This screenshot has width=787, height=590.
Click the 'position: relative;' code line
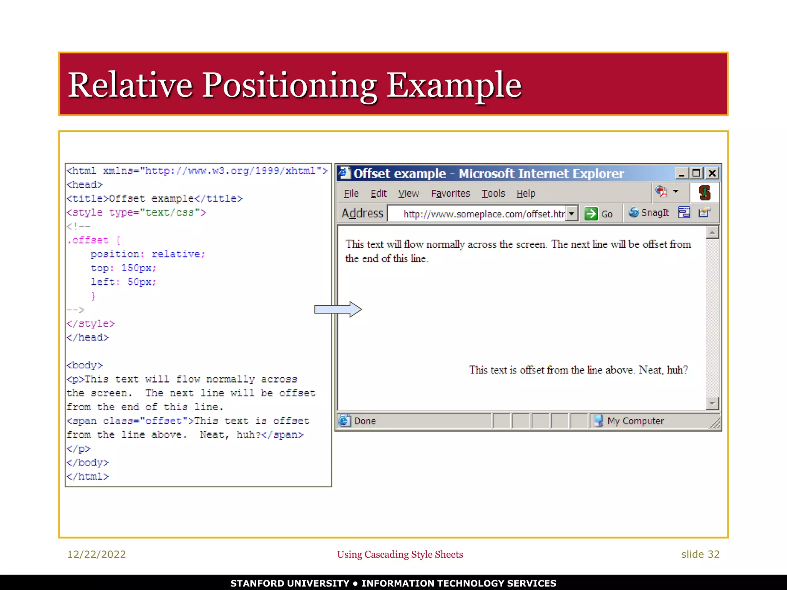point(148,254)
